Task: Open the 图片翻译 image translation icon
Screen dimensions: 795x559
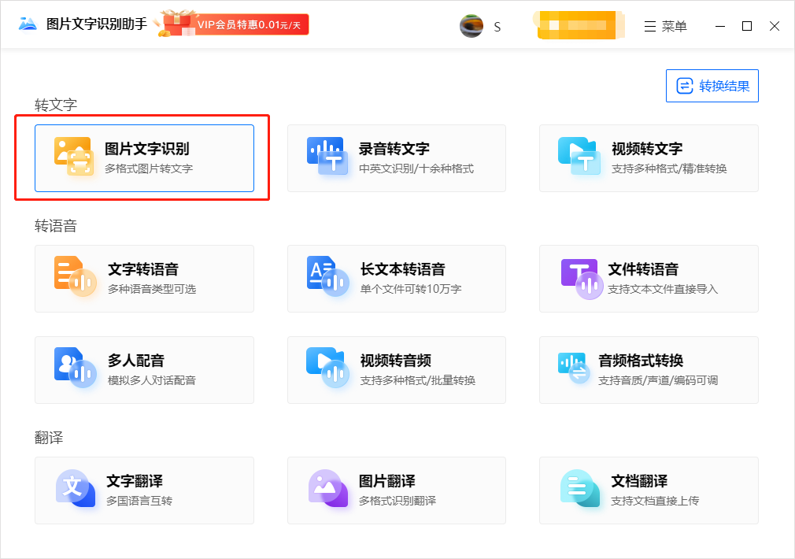Action: tap(327, 488)
